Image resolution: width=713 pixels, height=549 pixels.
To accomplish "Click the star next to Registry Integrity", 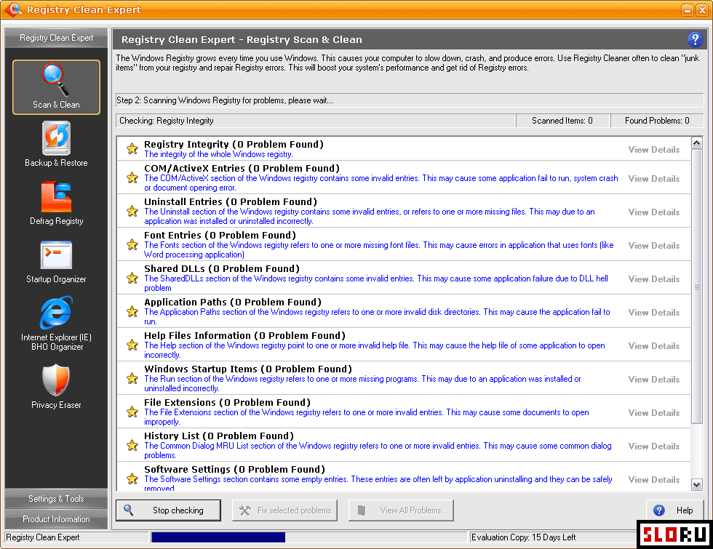I will tap(132, 148).
